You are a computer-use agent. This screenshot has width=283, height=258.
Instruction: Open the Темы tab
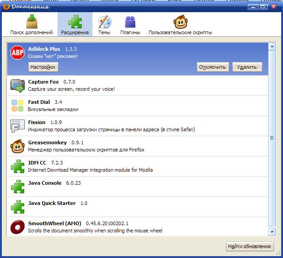[104, 25]
